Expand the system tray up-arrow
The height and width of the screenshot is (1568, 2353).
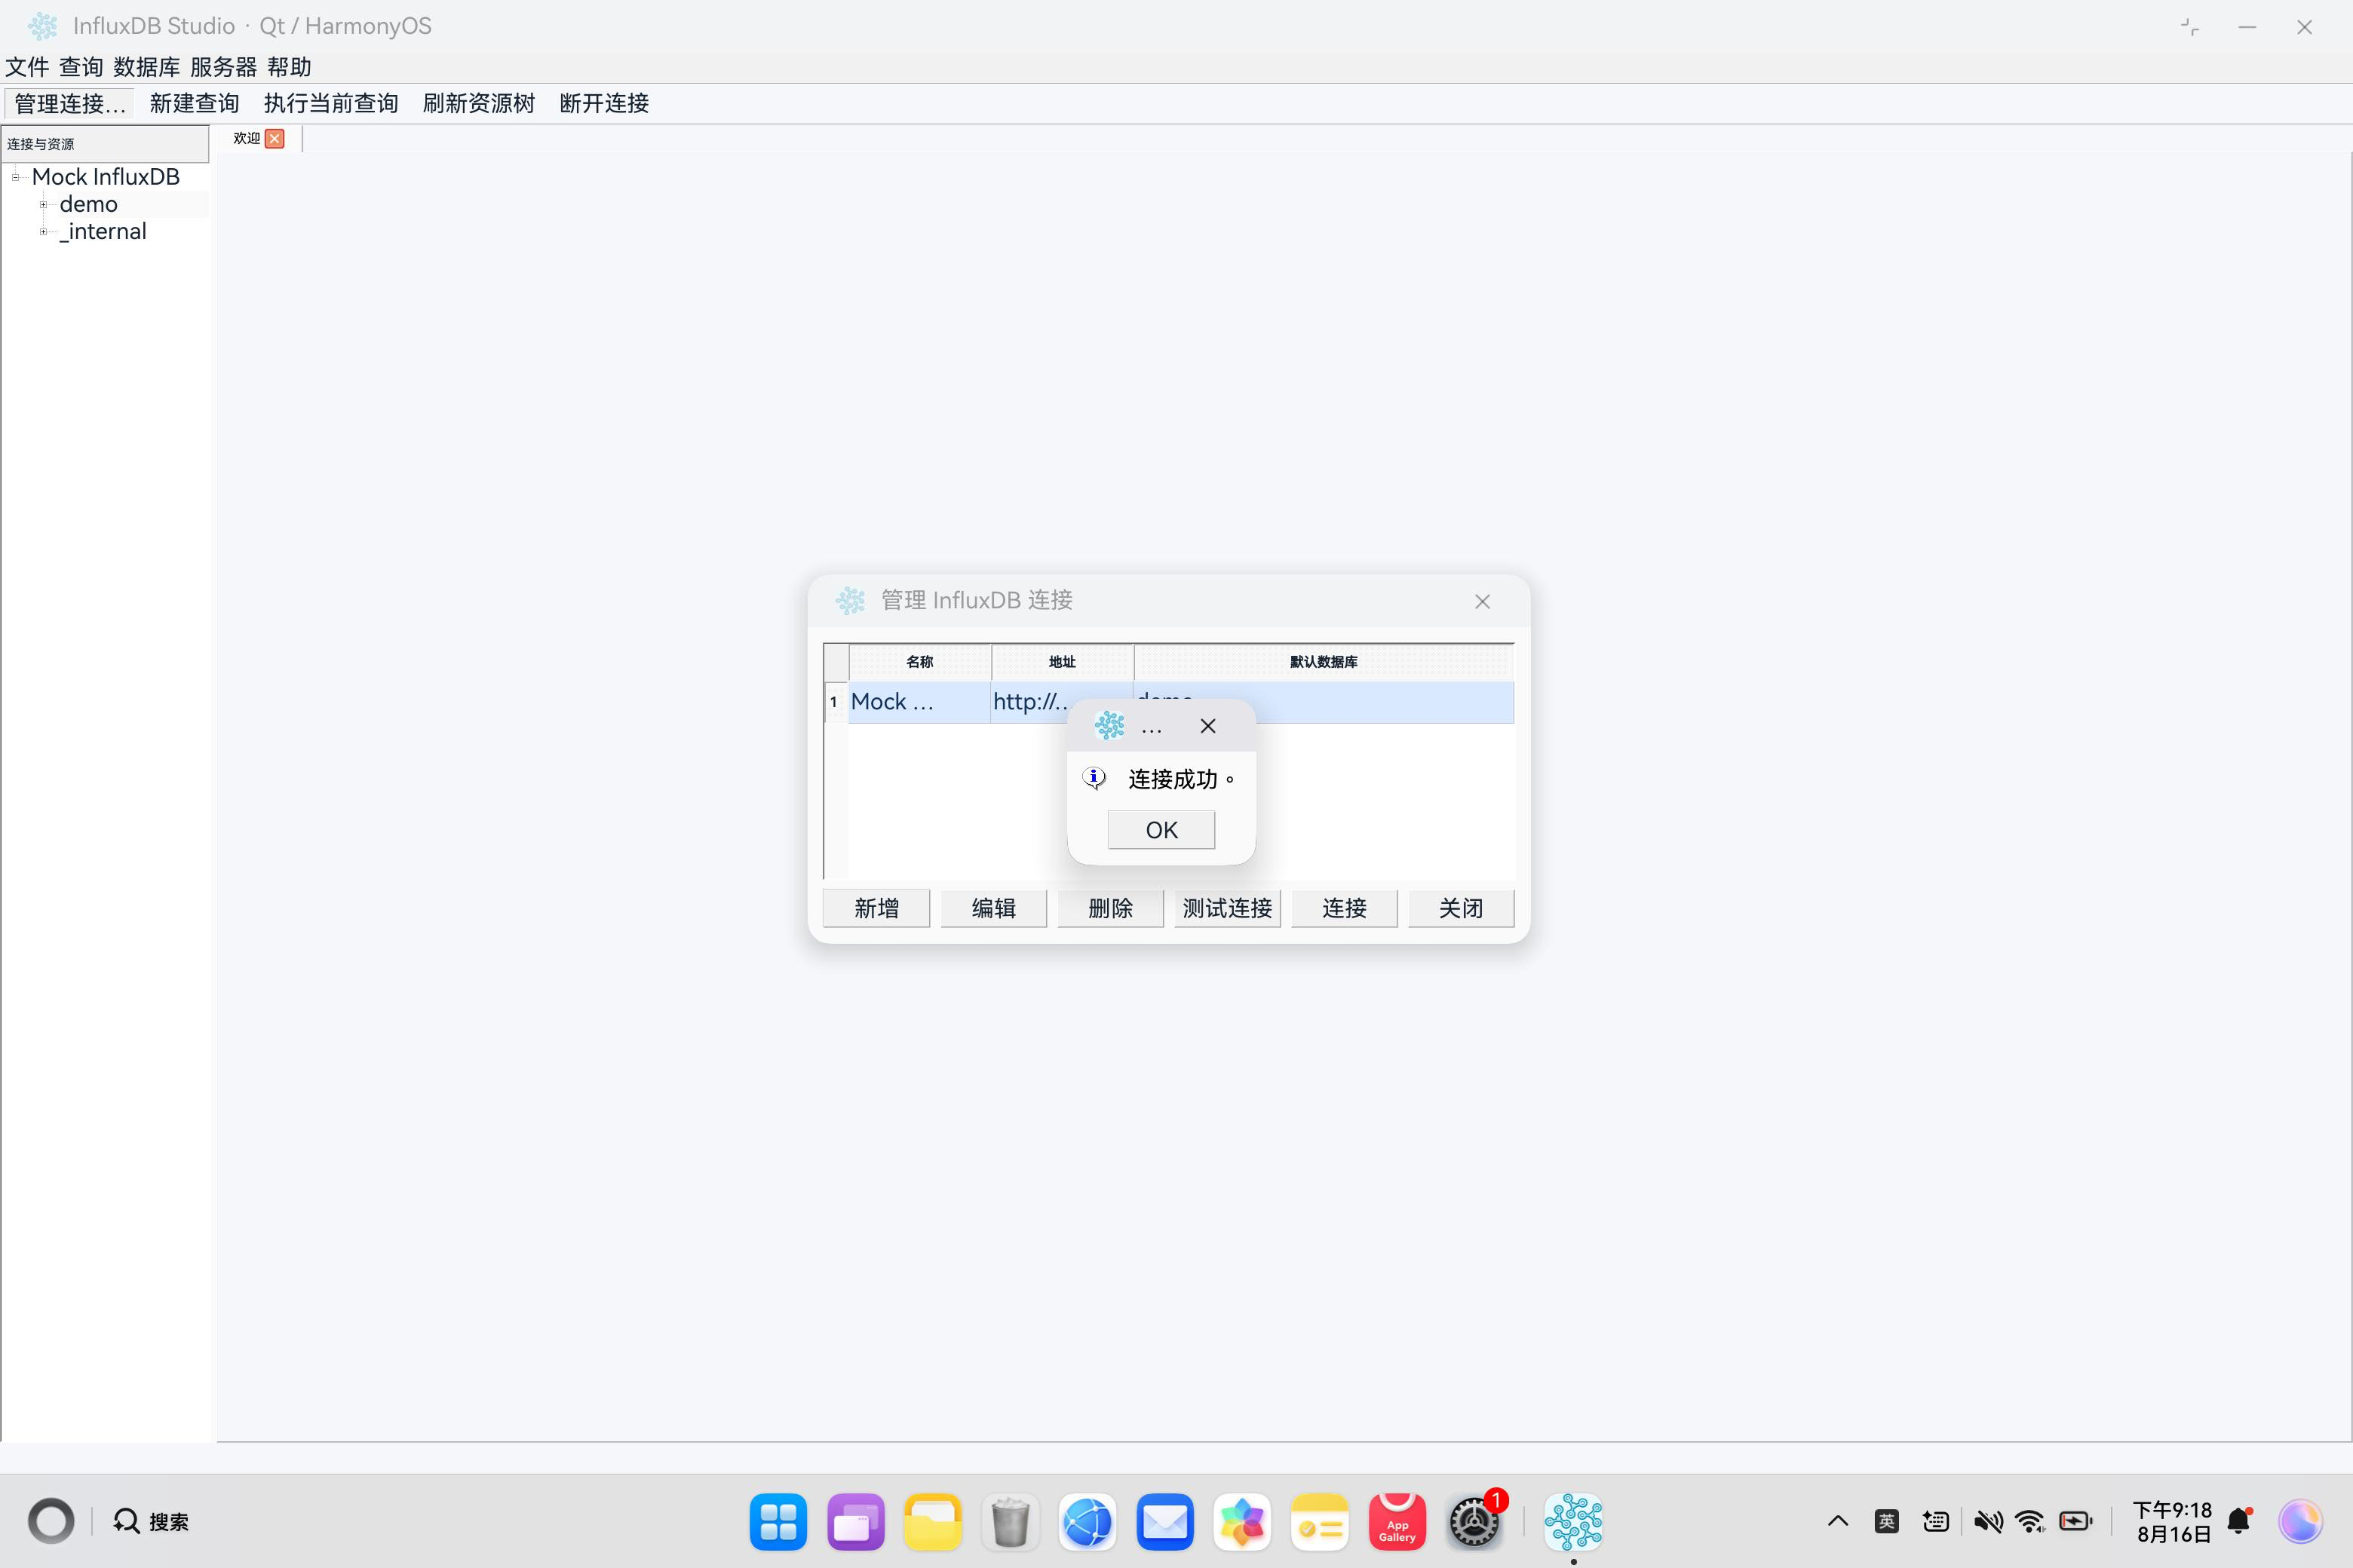click(x=1838, y=1521)
